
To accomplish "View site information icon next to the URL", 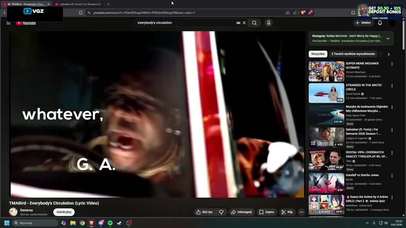I will coord(89,13).
